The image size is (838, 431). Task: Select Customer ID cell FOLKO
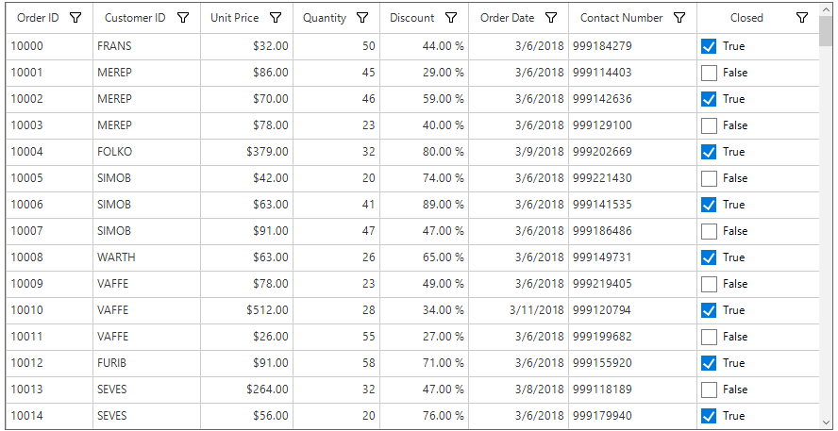click(146, 152)
